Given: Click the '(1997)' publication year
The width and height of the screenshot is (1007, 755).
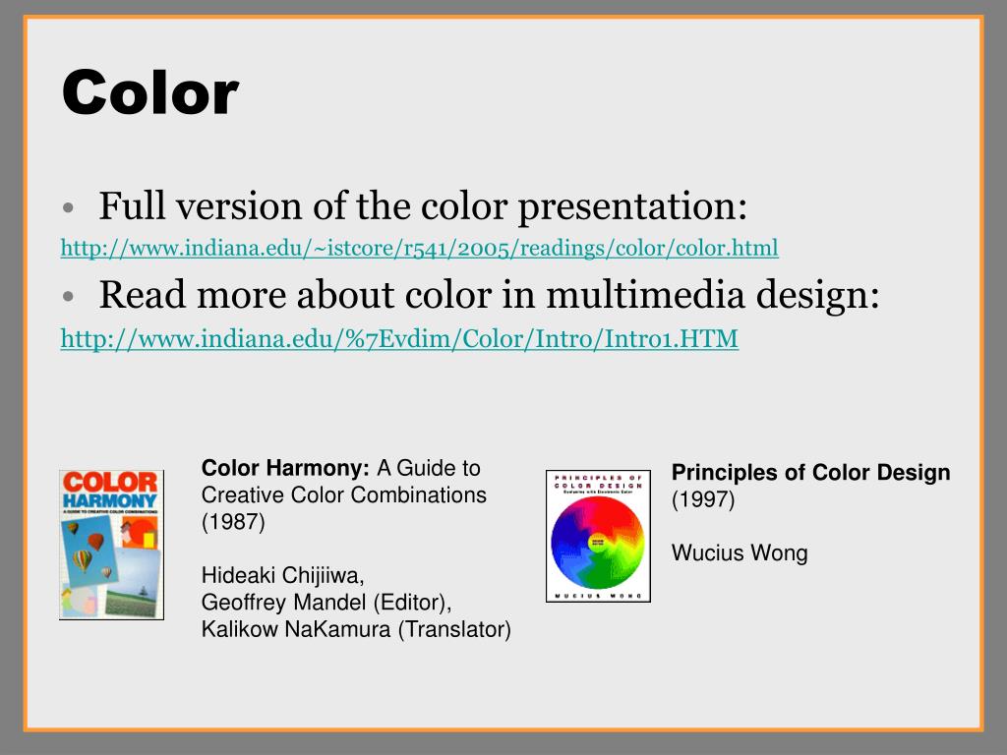Looking at the screenshot, I should coord(703,499).
